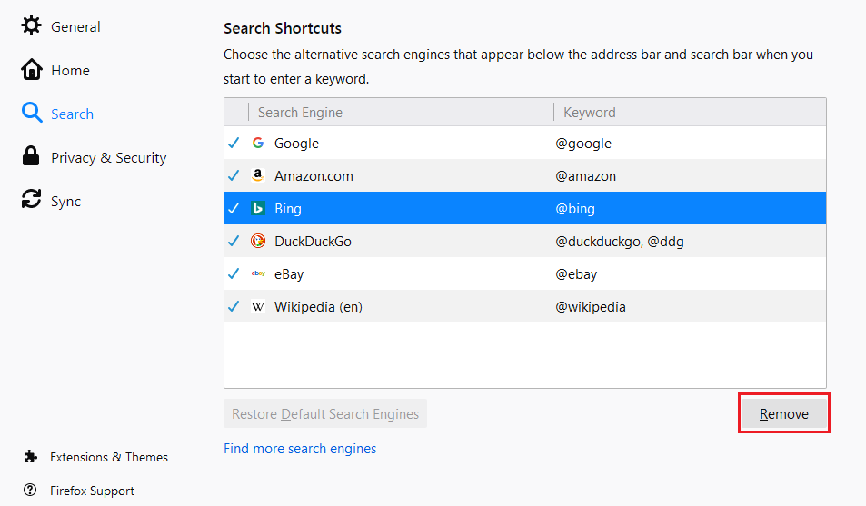
Task: Select the Amazon.com engine name
Action: [314, 176]
